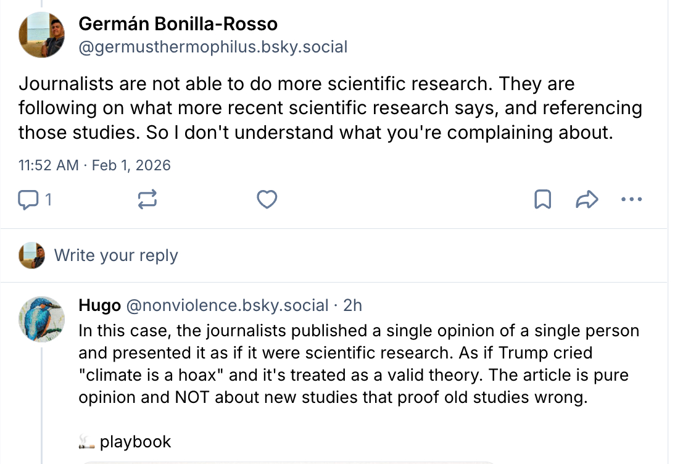Like Germán's post with the heart

(267, 199)
